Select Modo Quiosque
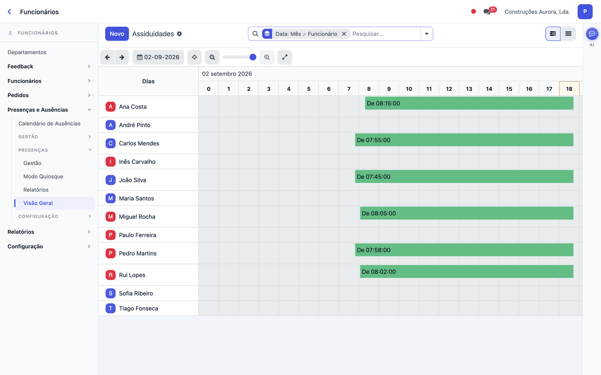This screenshot has height=375, width=601. coord(43,176)
